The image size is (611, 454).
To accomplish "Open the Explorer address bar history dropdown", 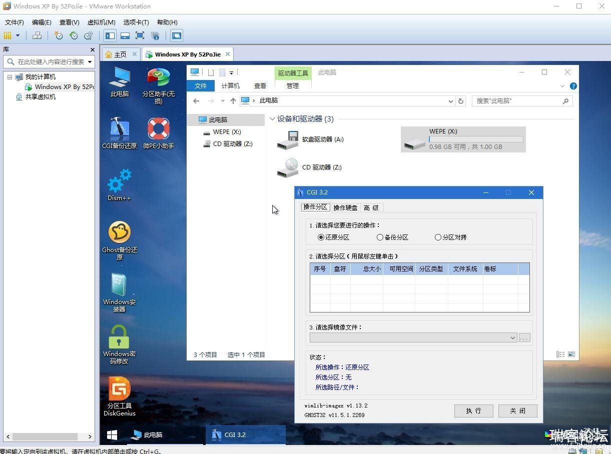I will [451, 101].
